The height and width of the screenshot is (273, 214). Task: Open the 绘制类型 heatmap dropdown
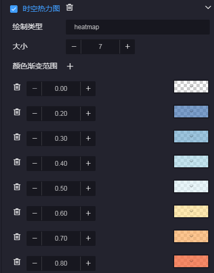point(138,27)
